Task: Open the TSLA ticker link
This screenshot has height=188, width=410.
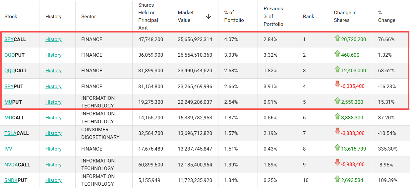Action: point(11,133)
